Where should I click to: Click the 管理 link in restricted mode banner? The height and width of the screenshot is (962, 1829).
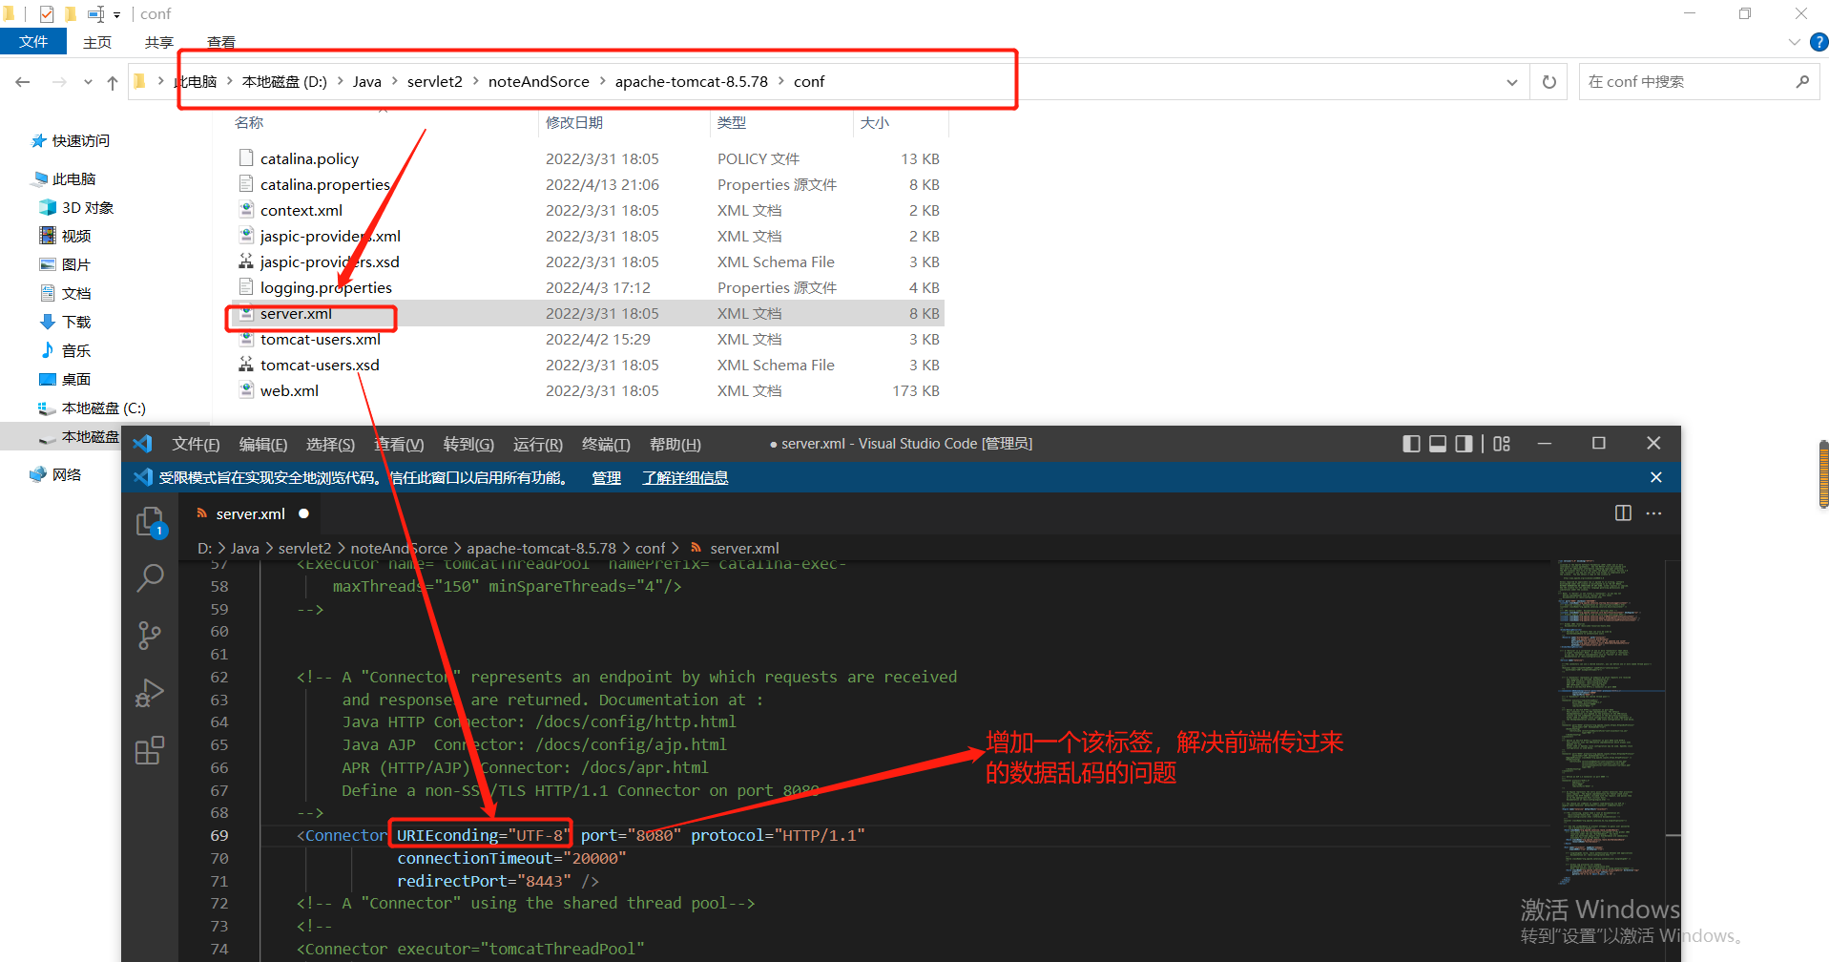pyautogui.click(x=606, y=477)
